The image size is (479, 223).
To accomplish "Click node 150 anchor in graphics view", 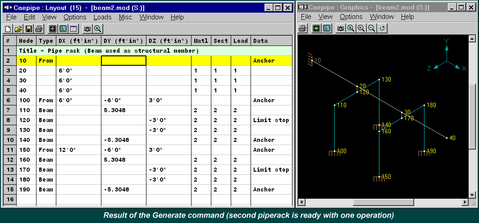I will pos(379,179).
